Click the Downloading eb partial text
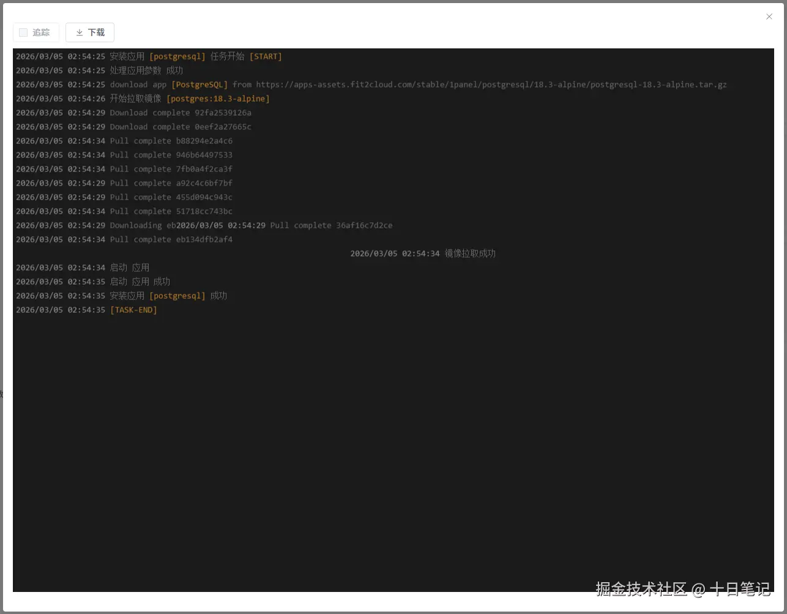This screenshot has width=787, height=614. (143, 225)
